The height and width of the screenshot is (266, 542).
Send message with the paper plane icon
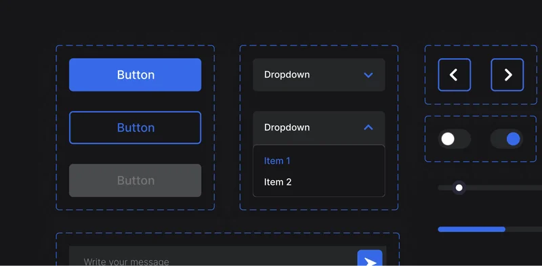point(370,258)
